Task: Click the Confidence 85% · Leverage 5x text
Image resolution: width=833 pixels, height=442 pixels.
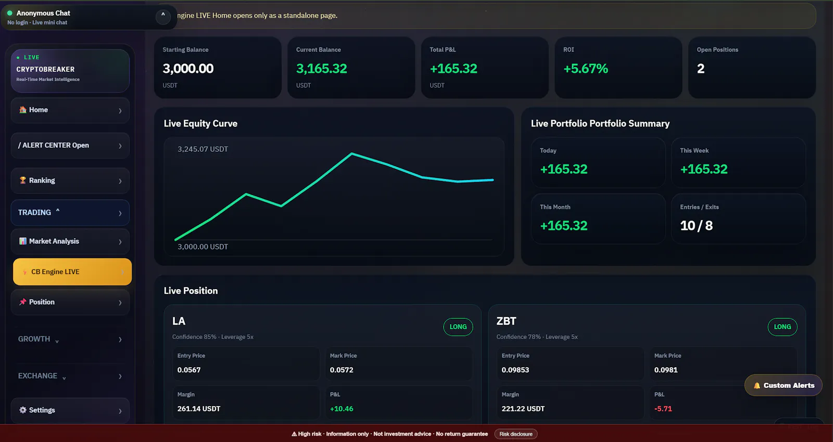Action: [213, 337]
